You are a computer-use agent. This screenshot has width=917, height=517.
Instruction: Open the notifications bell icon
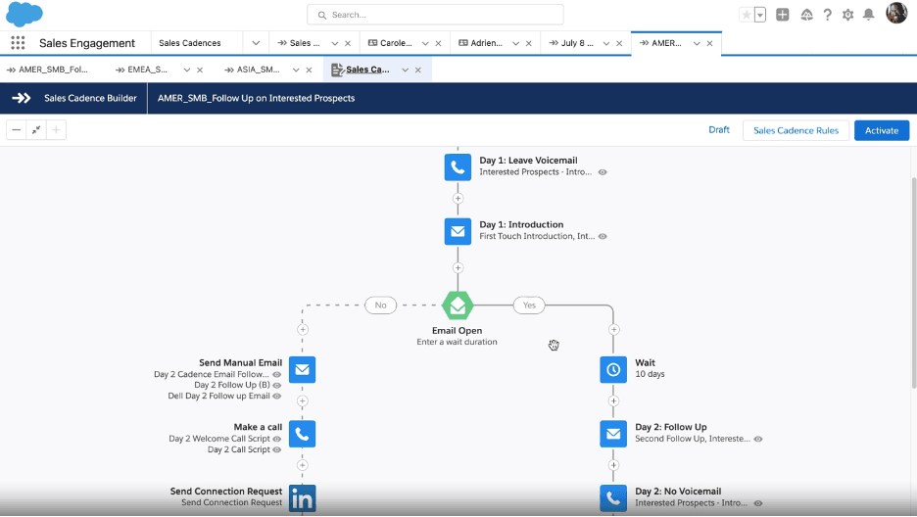(868, 15)
